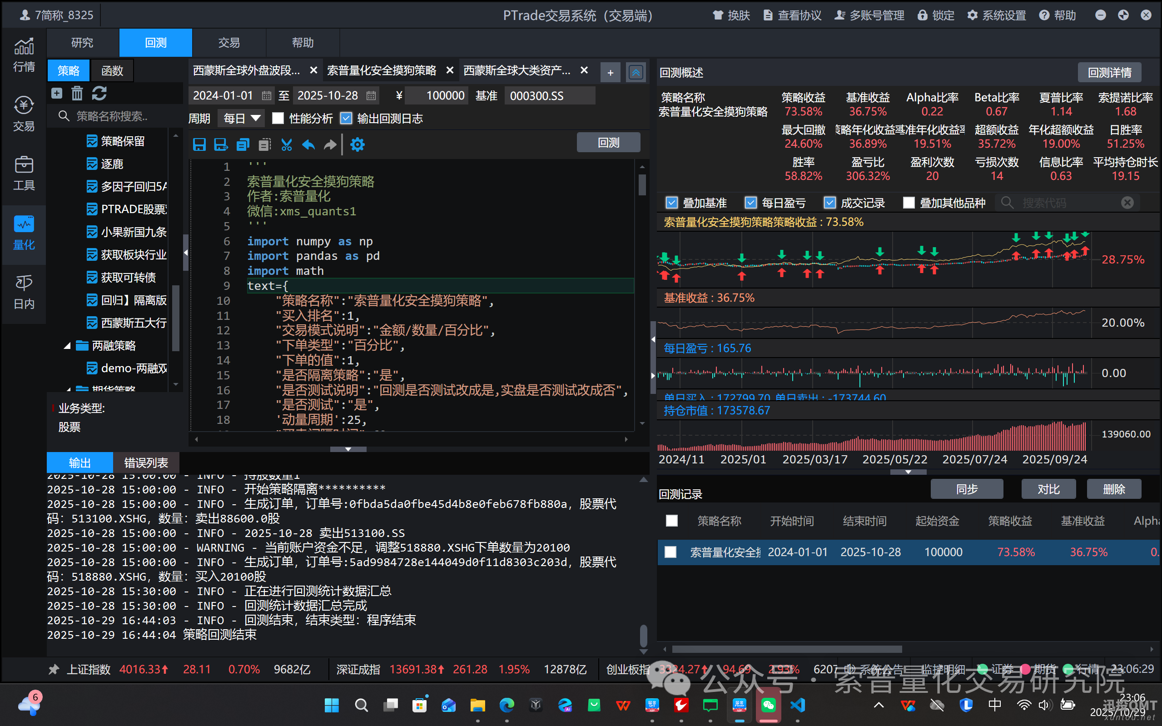
Task: Open the 工具 tools sidebar icon
Action: (x=24, y=174)
